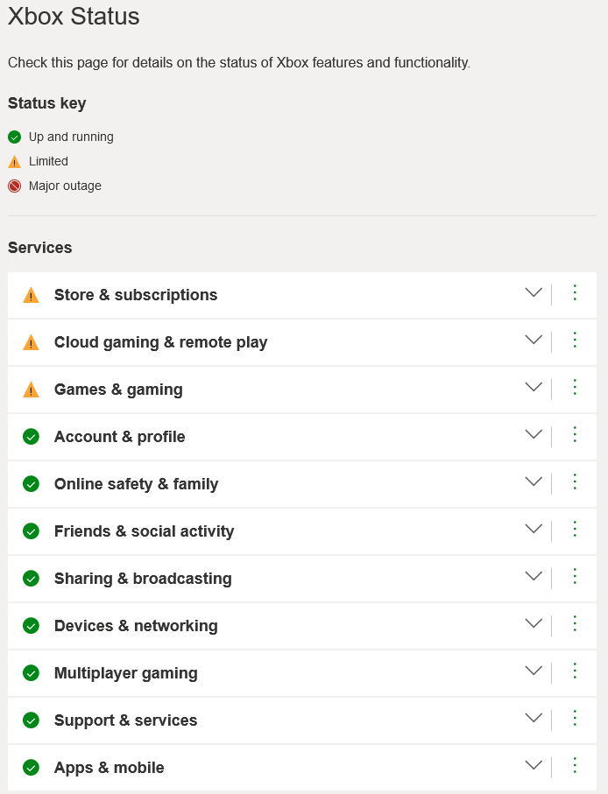Click vertical ellipsis on Apps & mobile row

(x=575, y=766)
